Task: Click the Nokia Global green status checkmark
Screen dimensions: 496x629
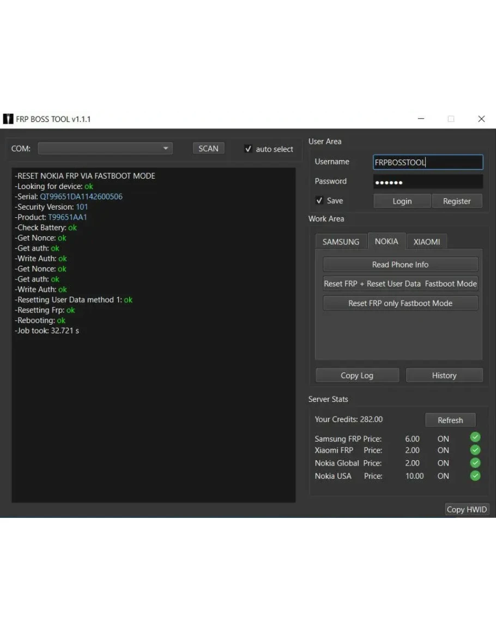Action: pos(475,463)
